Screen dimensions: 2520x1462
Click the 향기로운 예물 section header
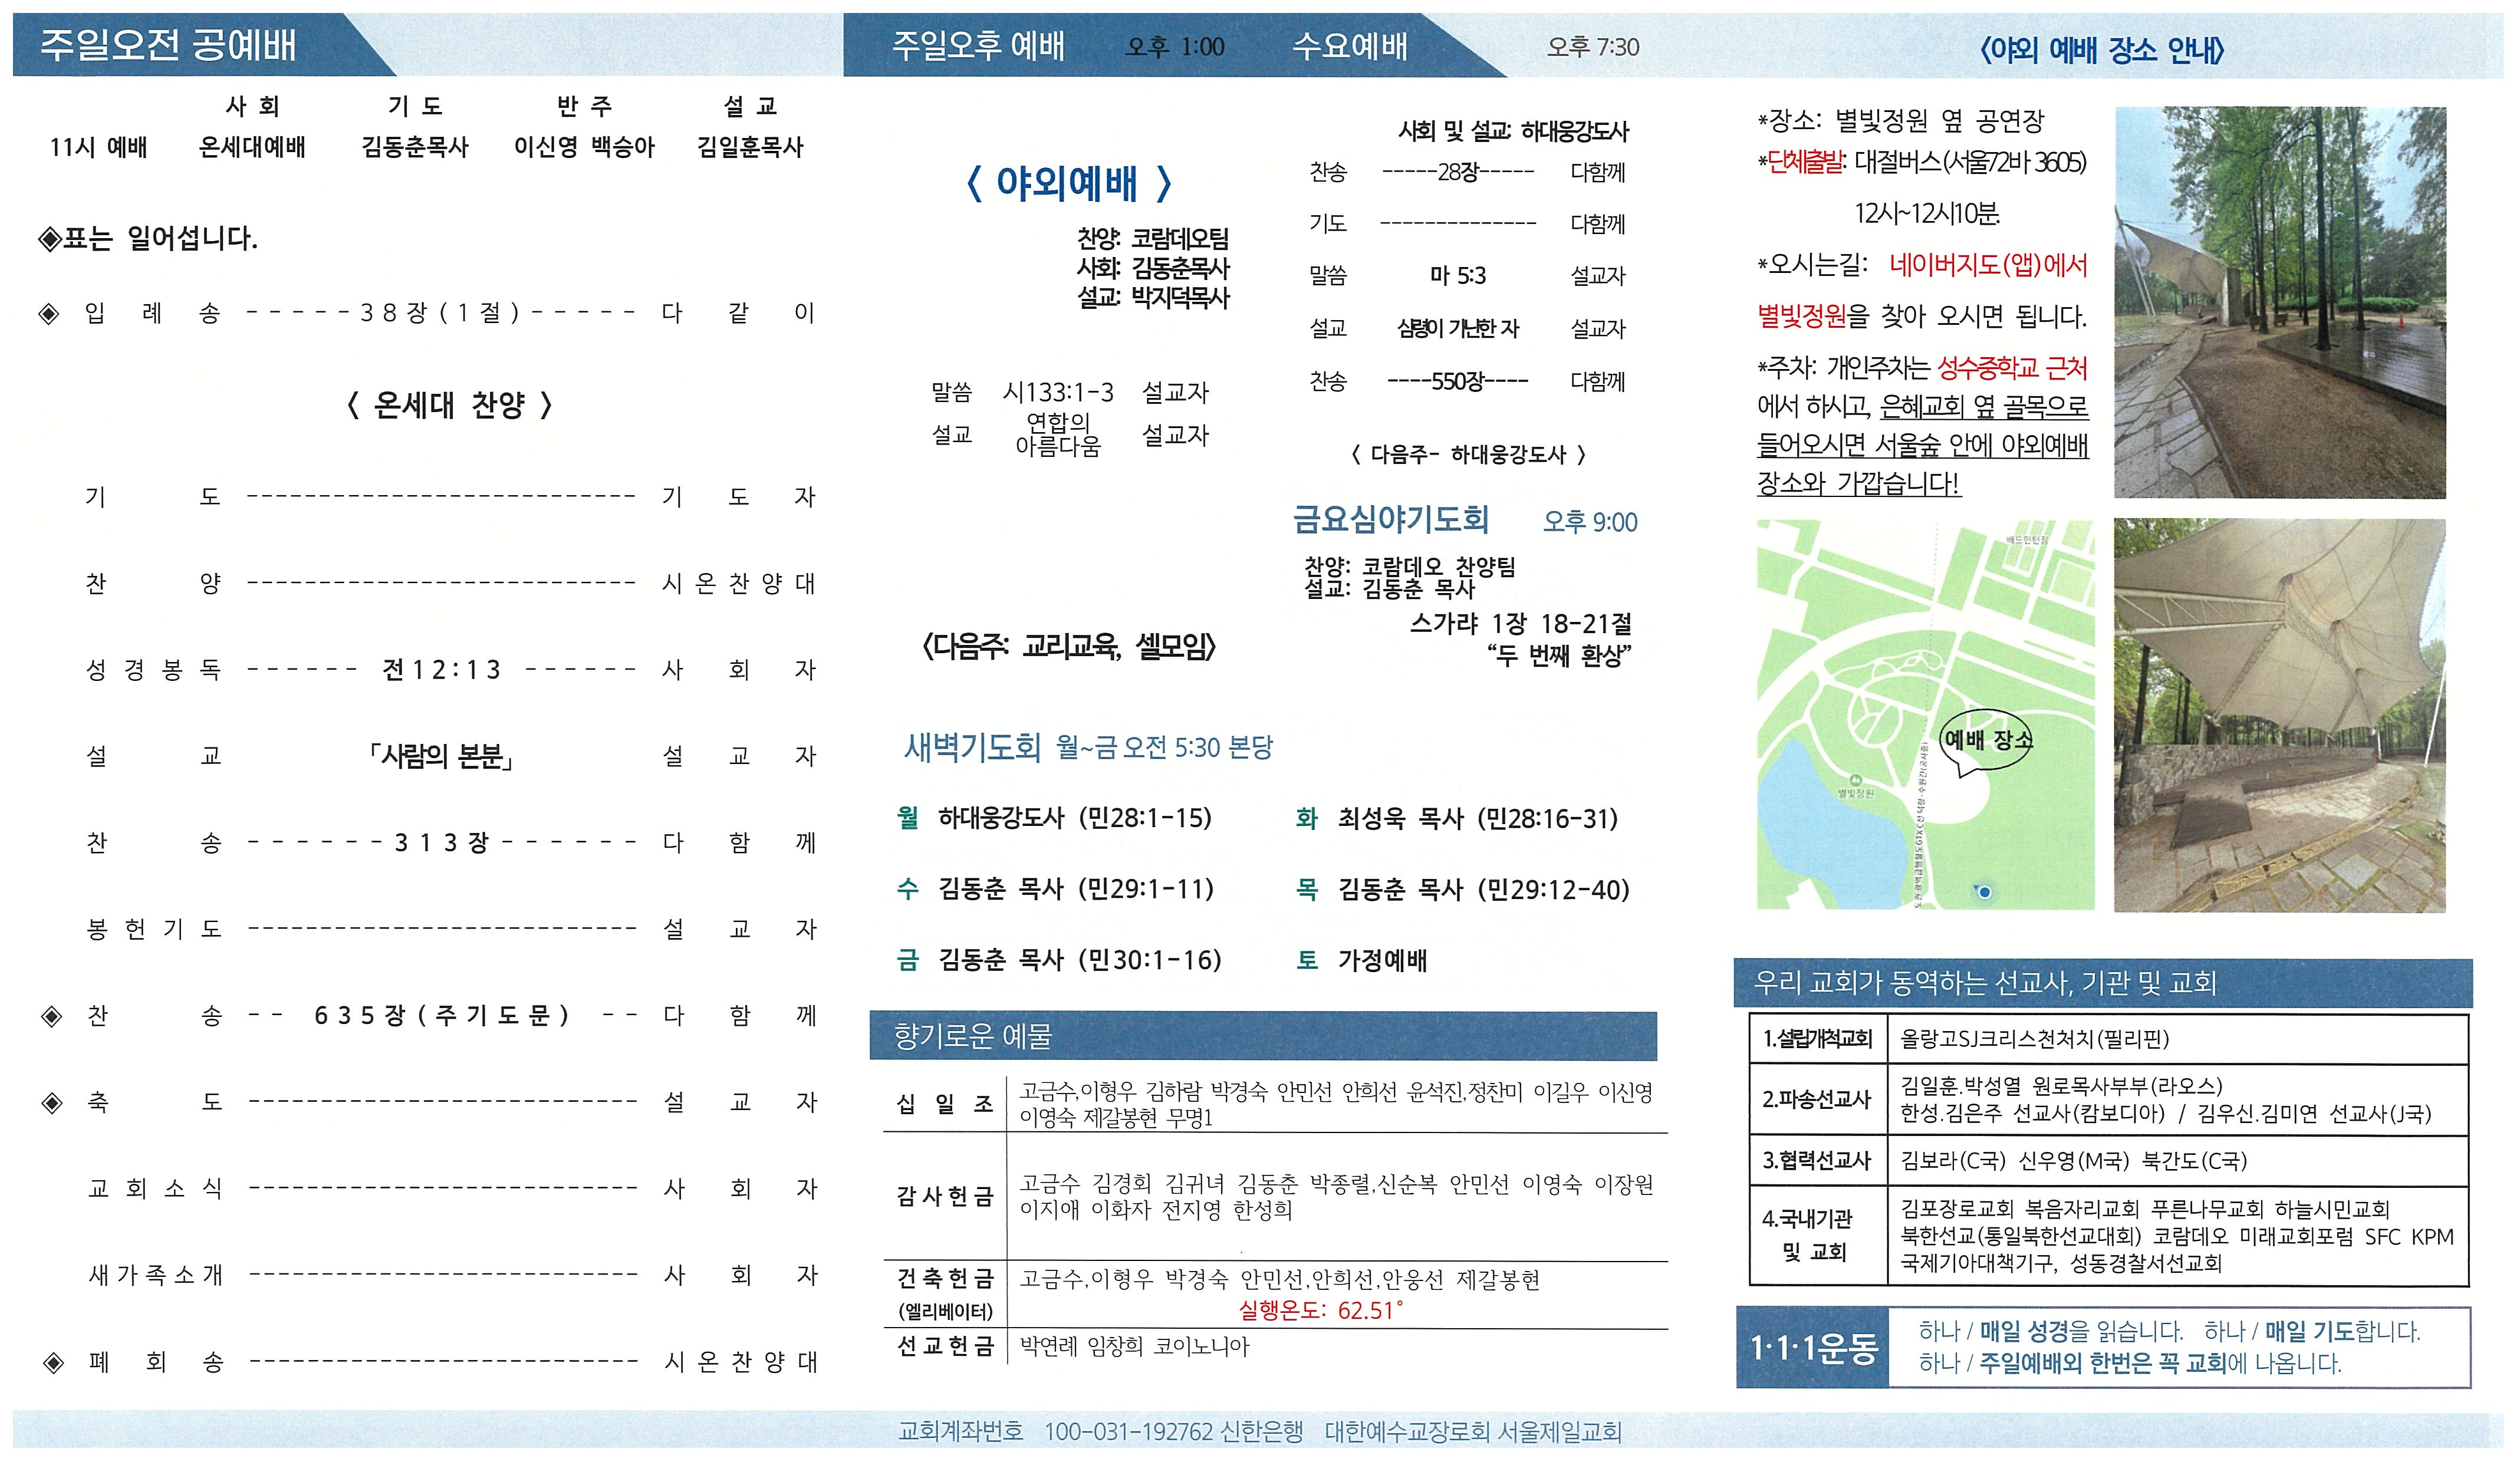(1263, 1036)
